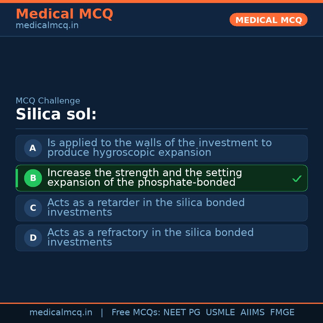Click the green checkmark on option B

pos(297,179)
